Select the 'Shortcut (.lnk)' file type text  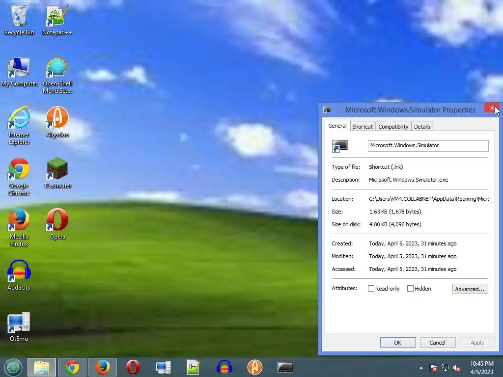(386, 167)
